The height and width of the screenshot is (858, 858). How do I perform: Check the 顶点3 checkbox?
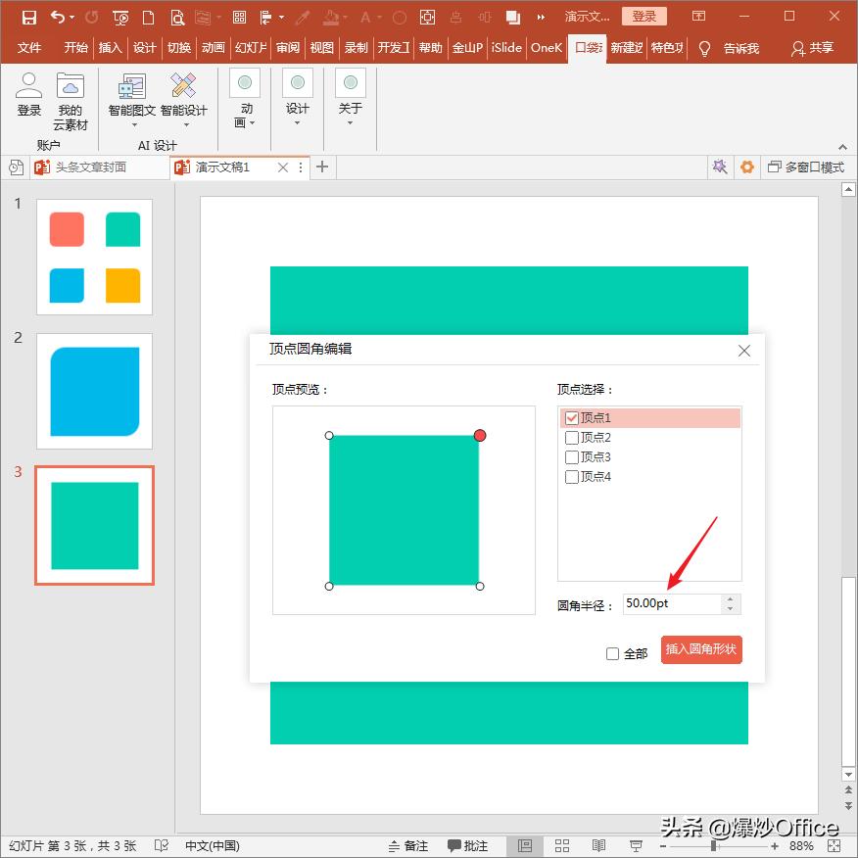[x=573, y=457]
